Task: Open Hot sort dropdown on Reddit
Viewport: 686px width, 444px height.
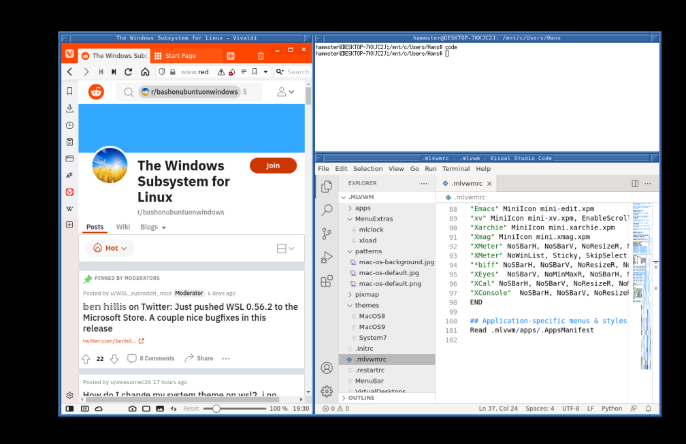Action: [x=110, y=249]
